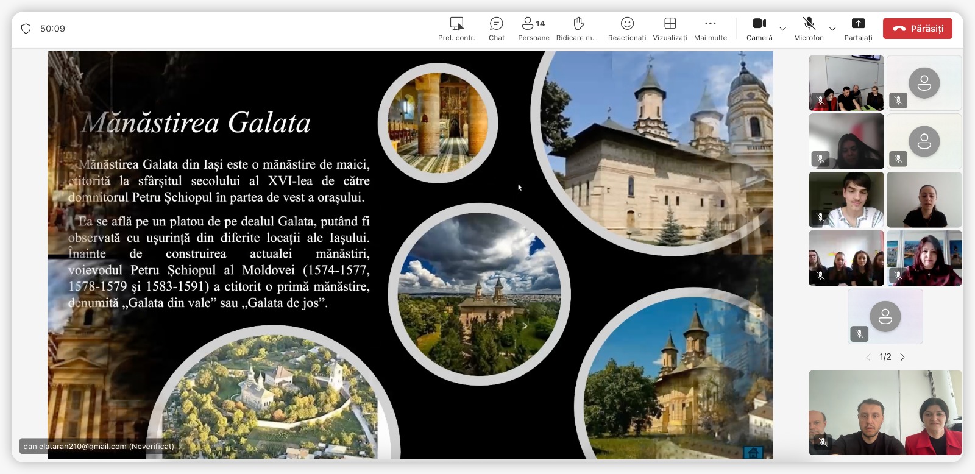Click the avatar placeholder tile in second row
The image size is (975, 474).
pyautogui.click(x=924, y=141)
